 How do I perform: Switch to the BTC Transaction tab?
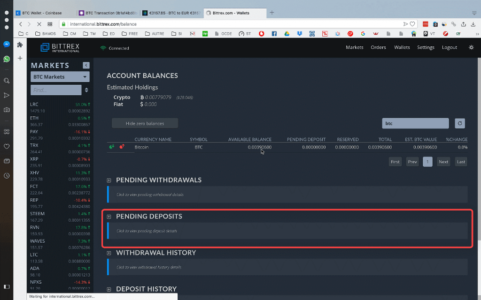click(x=108, y=13)
